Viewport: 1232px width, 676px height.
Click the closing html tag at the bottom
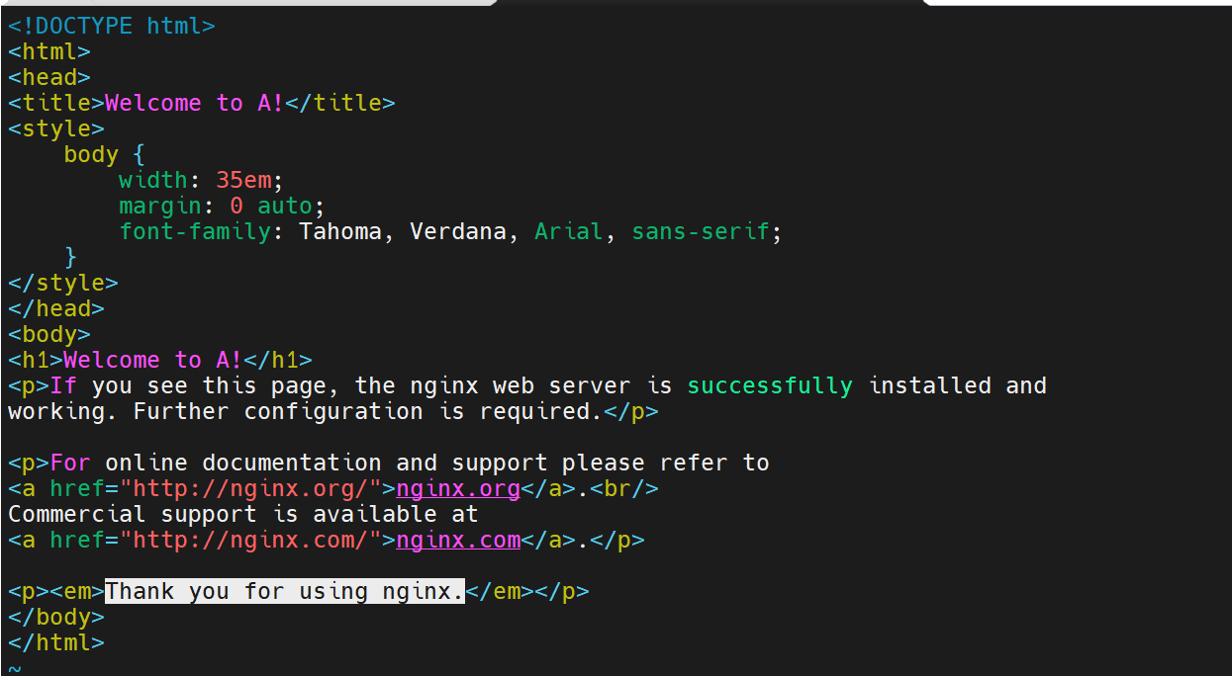click(55, 642)
